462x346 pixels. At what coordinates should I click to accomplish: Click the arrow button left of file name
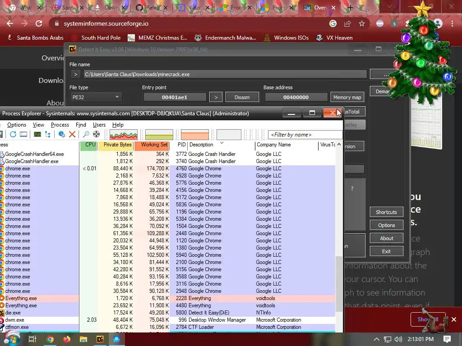click(75, 74)
